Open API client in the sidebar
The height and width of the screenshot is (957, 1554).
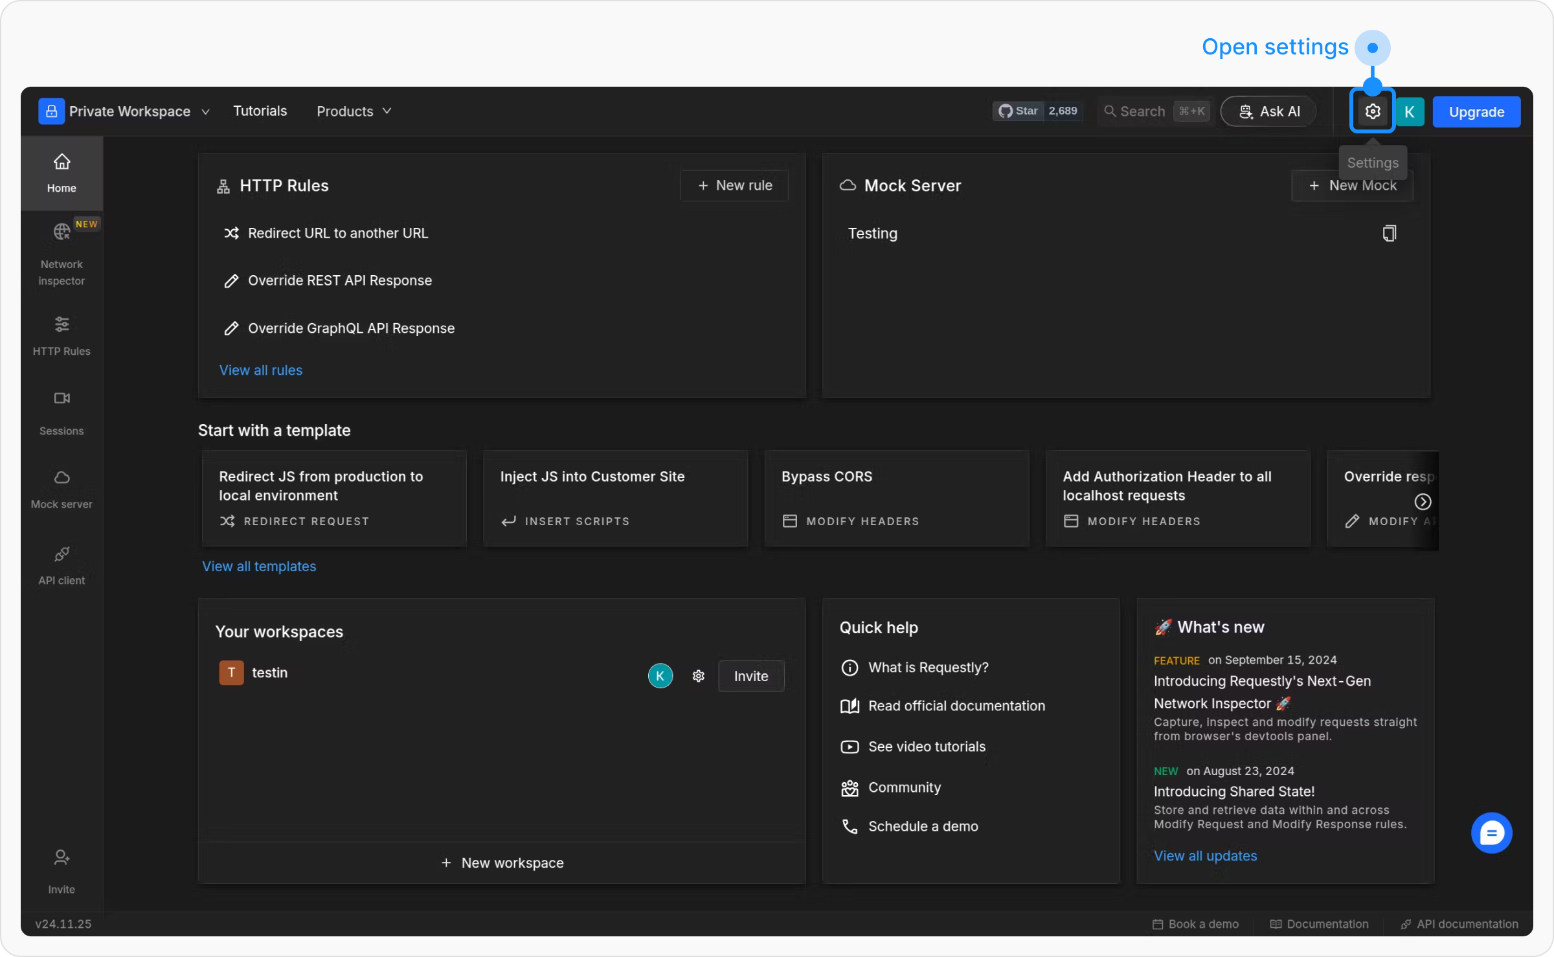pyautogui.click(x=62, y=565)
